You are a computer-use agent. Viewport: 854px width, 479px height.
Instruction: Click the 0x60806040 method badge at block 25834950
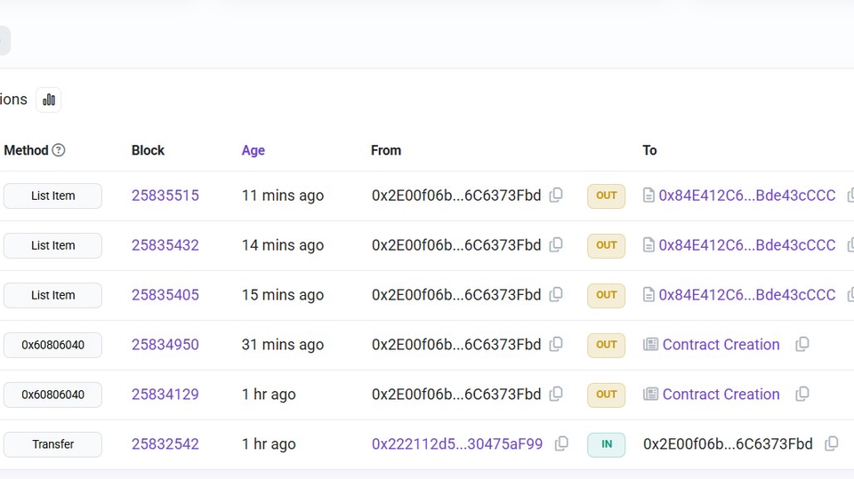(52, 345)
